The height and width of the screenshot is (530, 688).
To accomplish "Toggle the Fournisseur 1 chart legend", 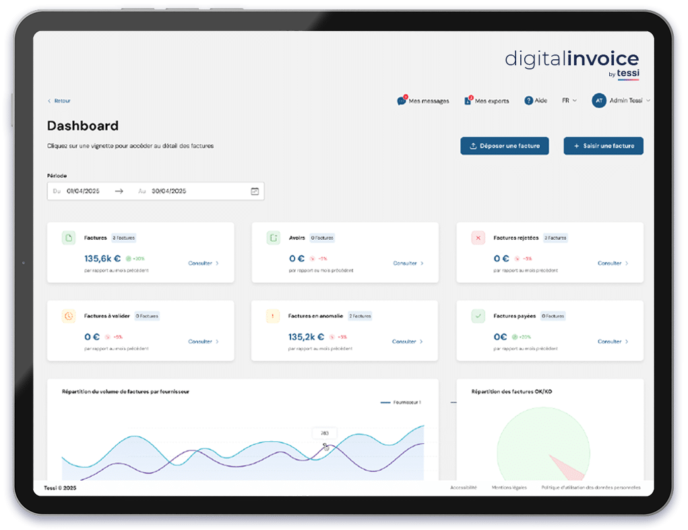I will (x=401, y=402).
